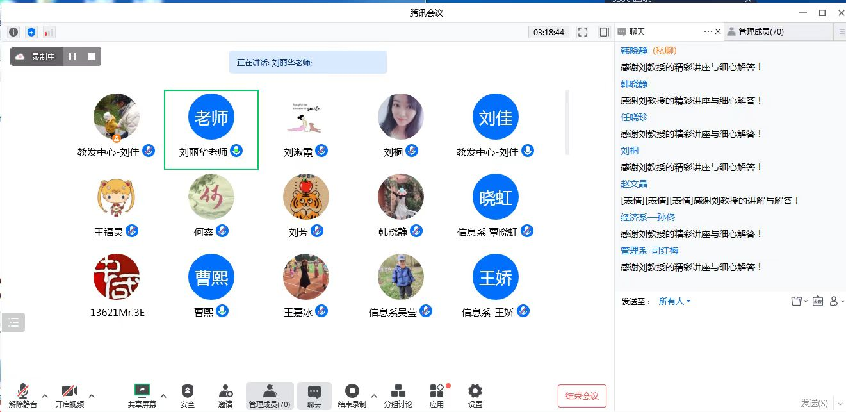This screenshot has width=846, height=412.
Task: Click sender name 赵文晶 in chat
Action: click(633, 184)
